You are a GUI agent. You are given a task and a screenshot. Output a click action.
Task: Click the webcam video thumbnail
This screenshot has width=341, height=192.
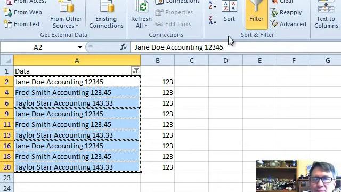click(298, 176)
